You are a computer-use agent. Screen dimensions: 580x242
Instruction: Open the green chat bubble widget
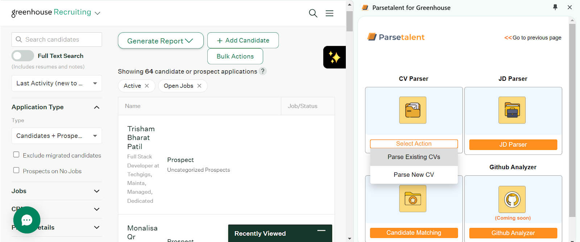[x=27, y=220]
